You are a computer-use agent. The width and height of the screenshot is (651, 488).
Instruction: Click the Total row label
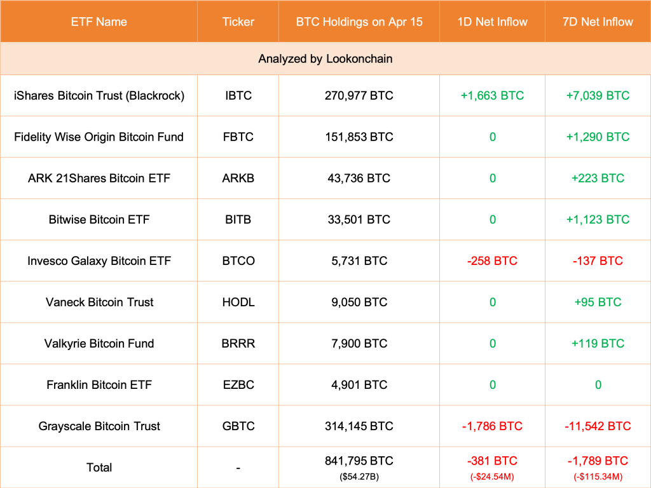(99, 468)
